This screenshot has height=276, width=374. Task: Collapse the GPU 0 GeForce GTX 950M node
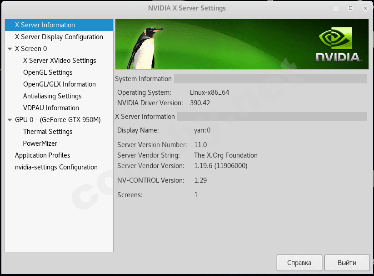point(10,120)
